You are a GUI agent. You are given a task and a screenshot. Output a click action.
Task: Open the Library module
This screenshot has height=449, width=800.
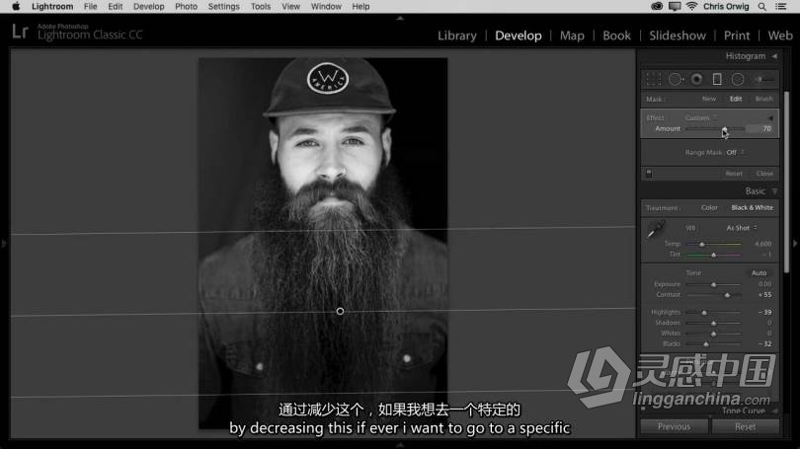pos(457,36)
